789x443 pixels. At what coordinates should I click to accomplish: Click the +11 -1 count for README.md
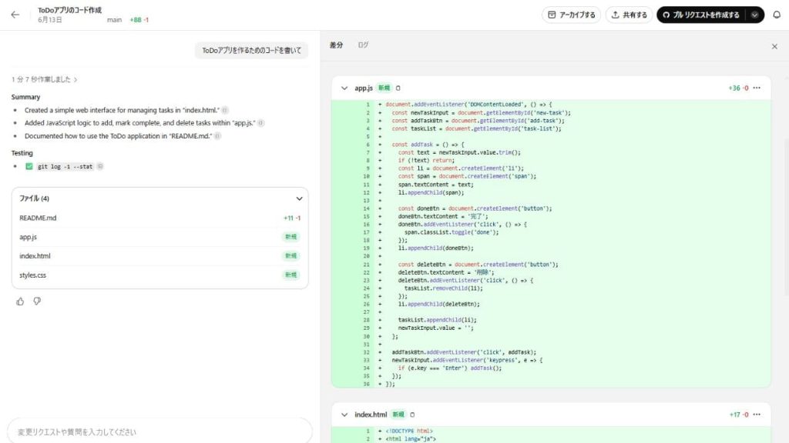click(292, 218)
